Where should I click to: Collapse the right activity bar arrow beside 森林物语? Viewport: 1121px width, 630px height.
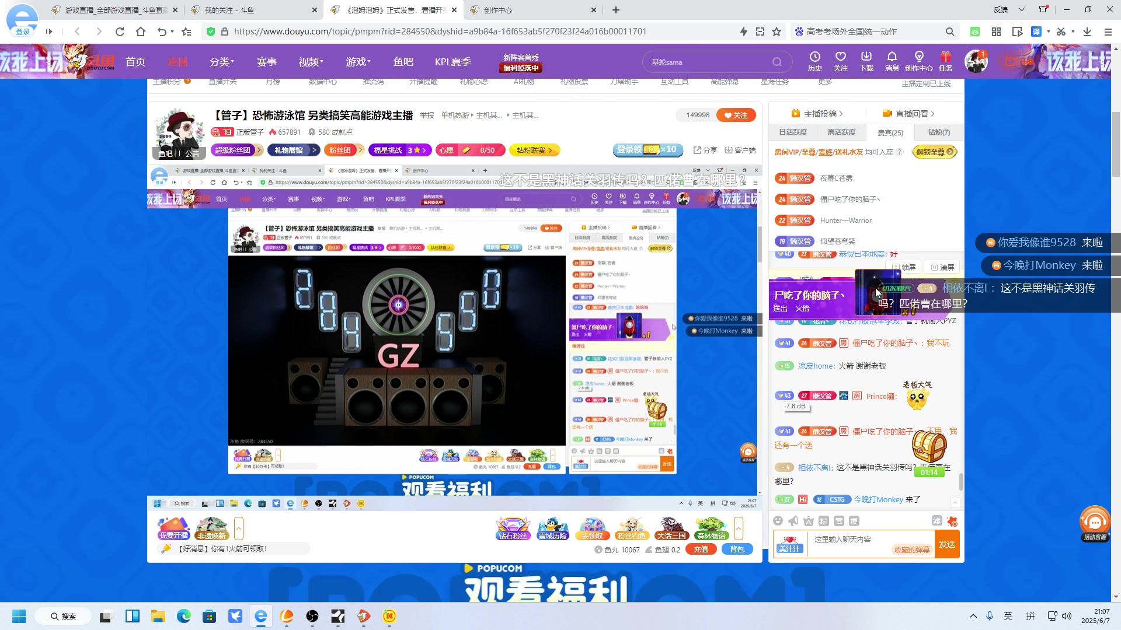739,528
